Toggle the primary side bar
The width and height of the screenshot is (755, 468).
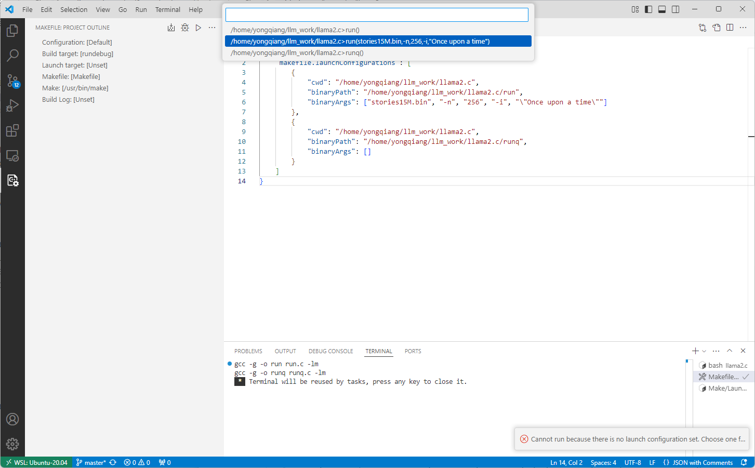pos(648,9)
